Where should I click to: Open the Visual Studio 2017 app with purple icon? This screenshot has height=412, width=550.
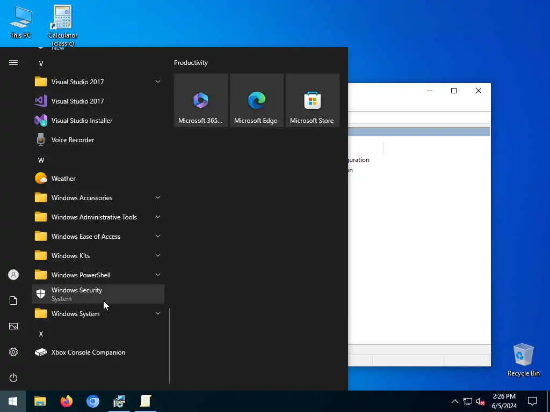(98, 101)
